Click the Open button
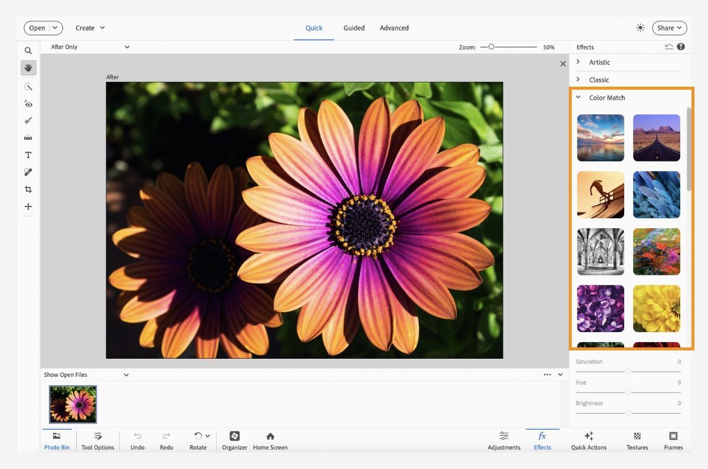708x469 pixels. pos(37,28)
